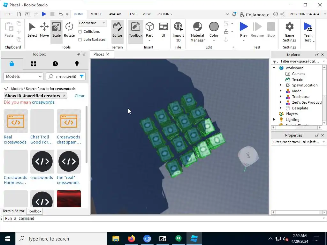
Task: Expand the Treehouse node
Action: click(x=280, y=96)
